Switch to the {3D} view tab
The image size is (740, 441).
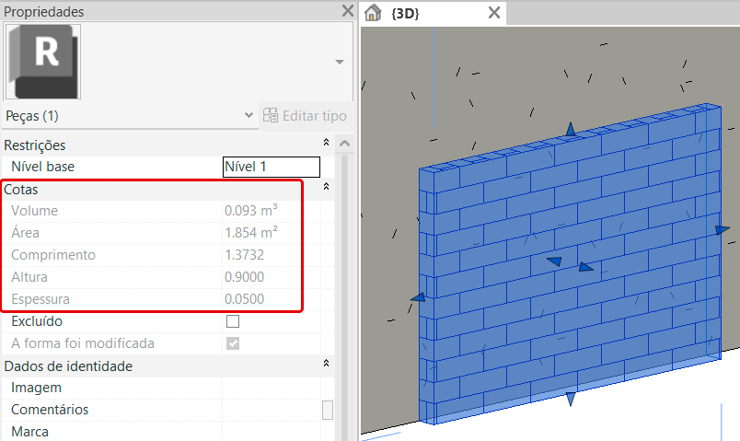[x=405, y=13]
